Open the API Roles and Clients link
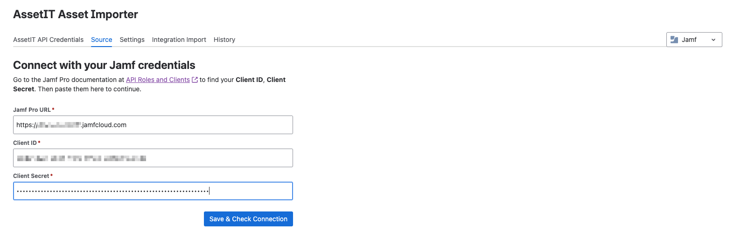The width and height of the screenshot is (734, 245). click(x=158, y=80)
